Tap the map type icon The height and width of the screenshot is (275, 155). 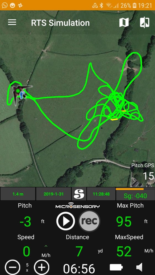tap(124, 23)
